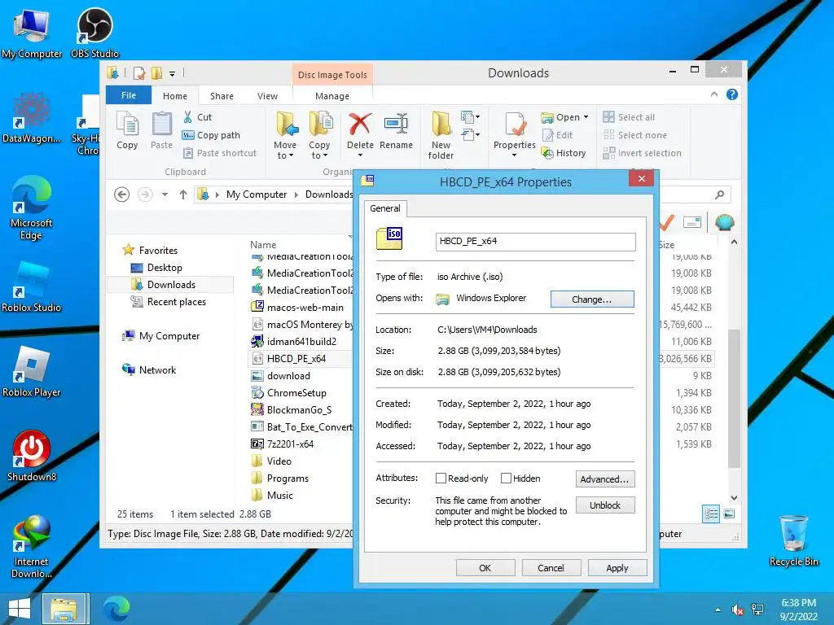This screenshot has height=625, width=834.
Task: Click the Change... button for Opens with
Action: [592, 299]
